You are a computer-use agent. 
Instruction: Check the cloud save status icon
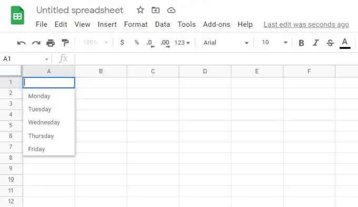pos(171,11)
